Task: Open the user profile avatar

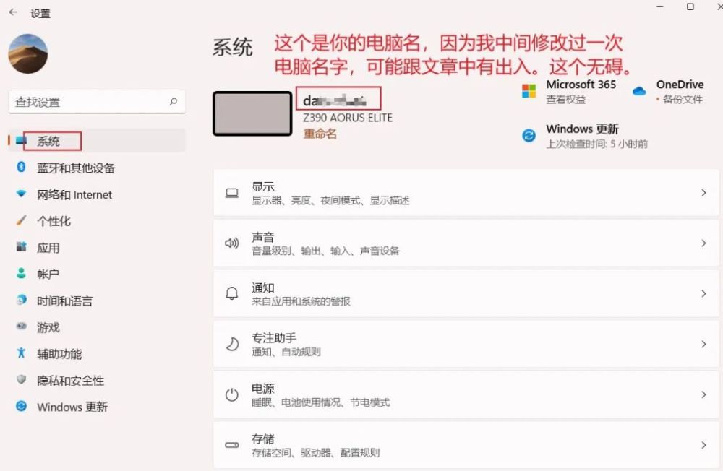Action: [28, 54]
